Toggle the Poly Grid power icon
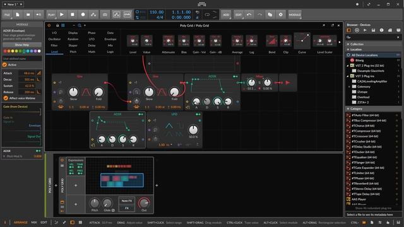The width and height of the screenshot is (404, 227). 49,25
